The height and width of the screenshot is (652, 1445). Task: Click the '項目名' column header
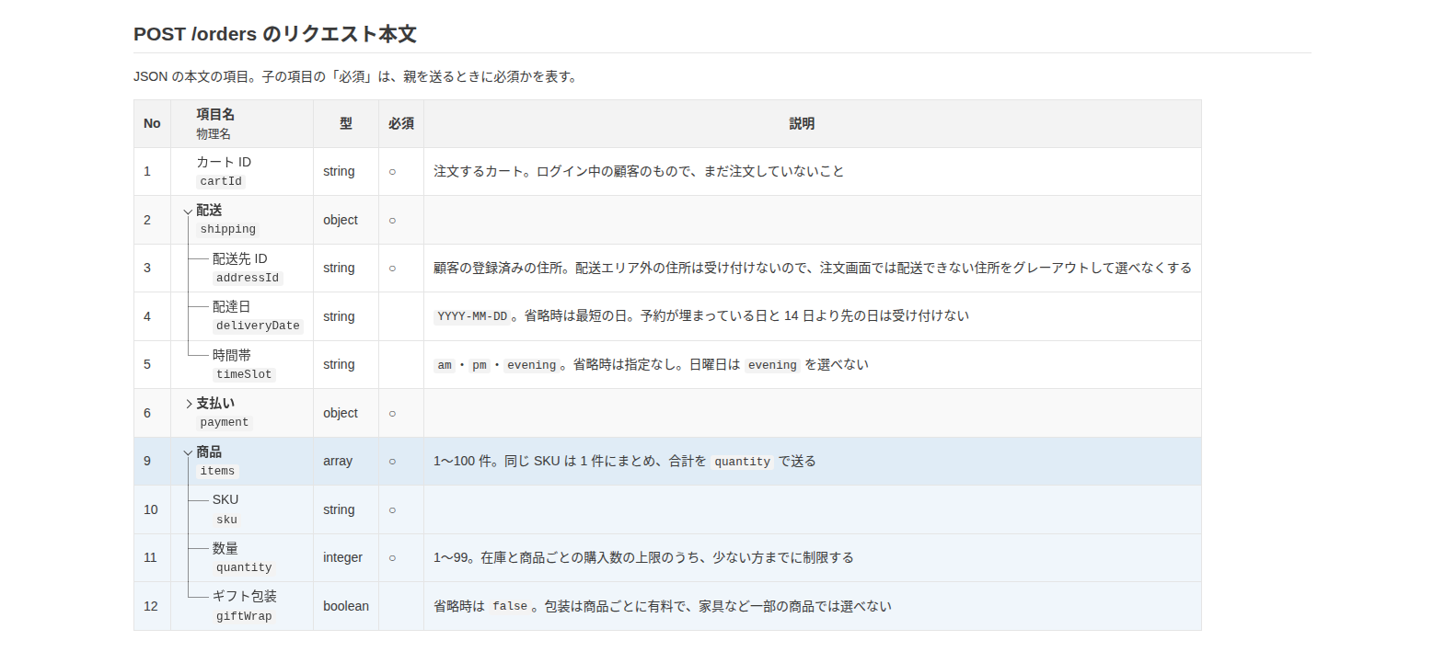tap(215, 114)
